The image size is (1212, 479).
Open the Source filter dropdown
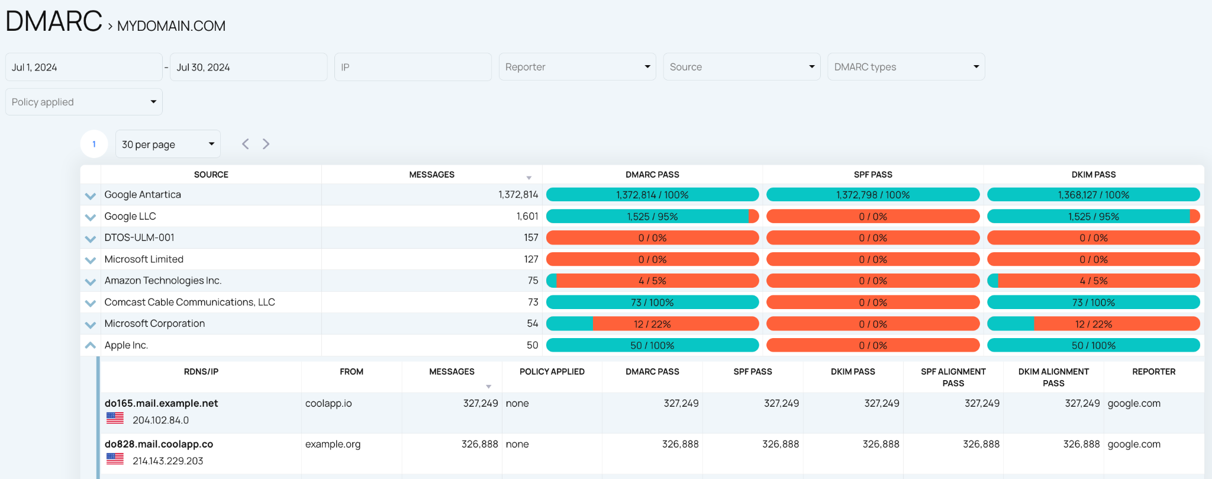pyautogui.click(x=742, y=67)
